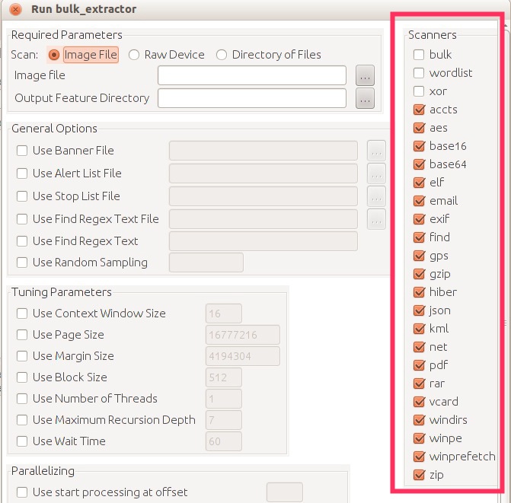This screenshot has width=511, height=503.
Task: Click browse button for Output Feature Directory
Action: pos(366,98)
